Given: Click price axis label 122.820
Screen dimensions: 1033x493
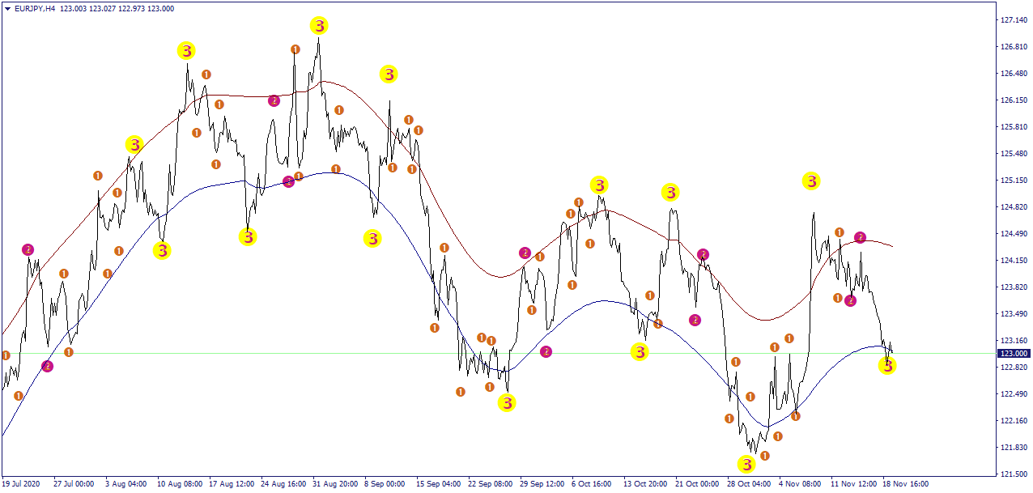Looking at the screenshot, I should point(1014,368).
